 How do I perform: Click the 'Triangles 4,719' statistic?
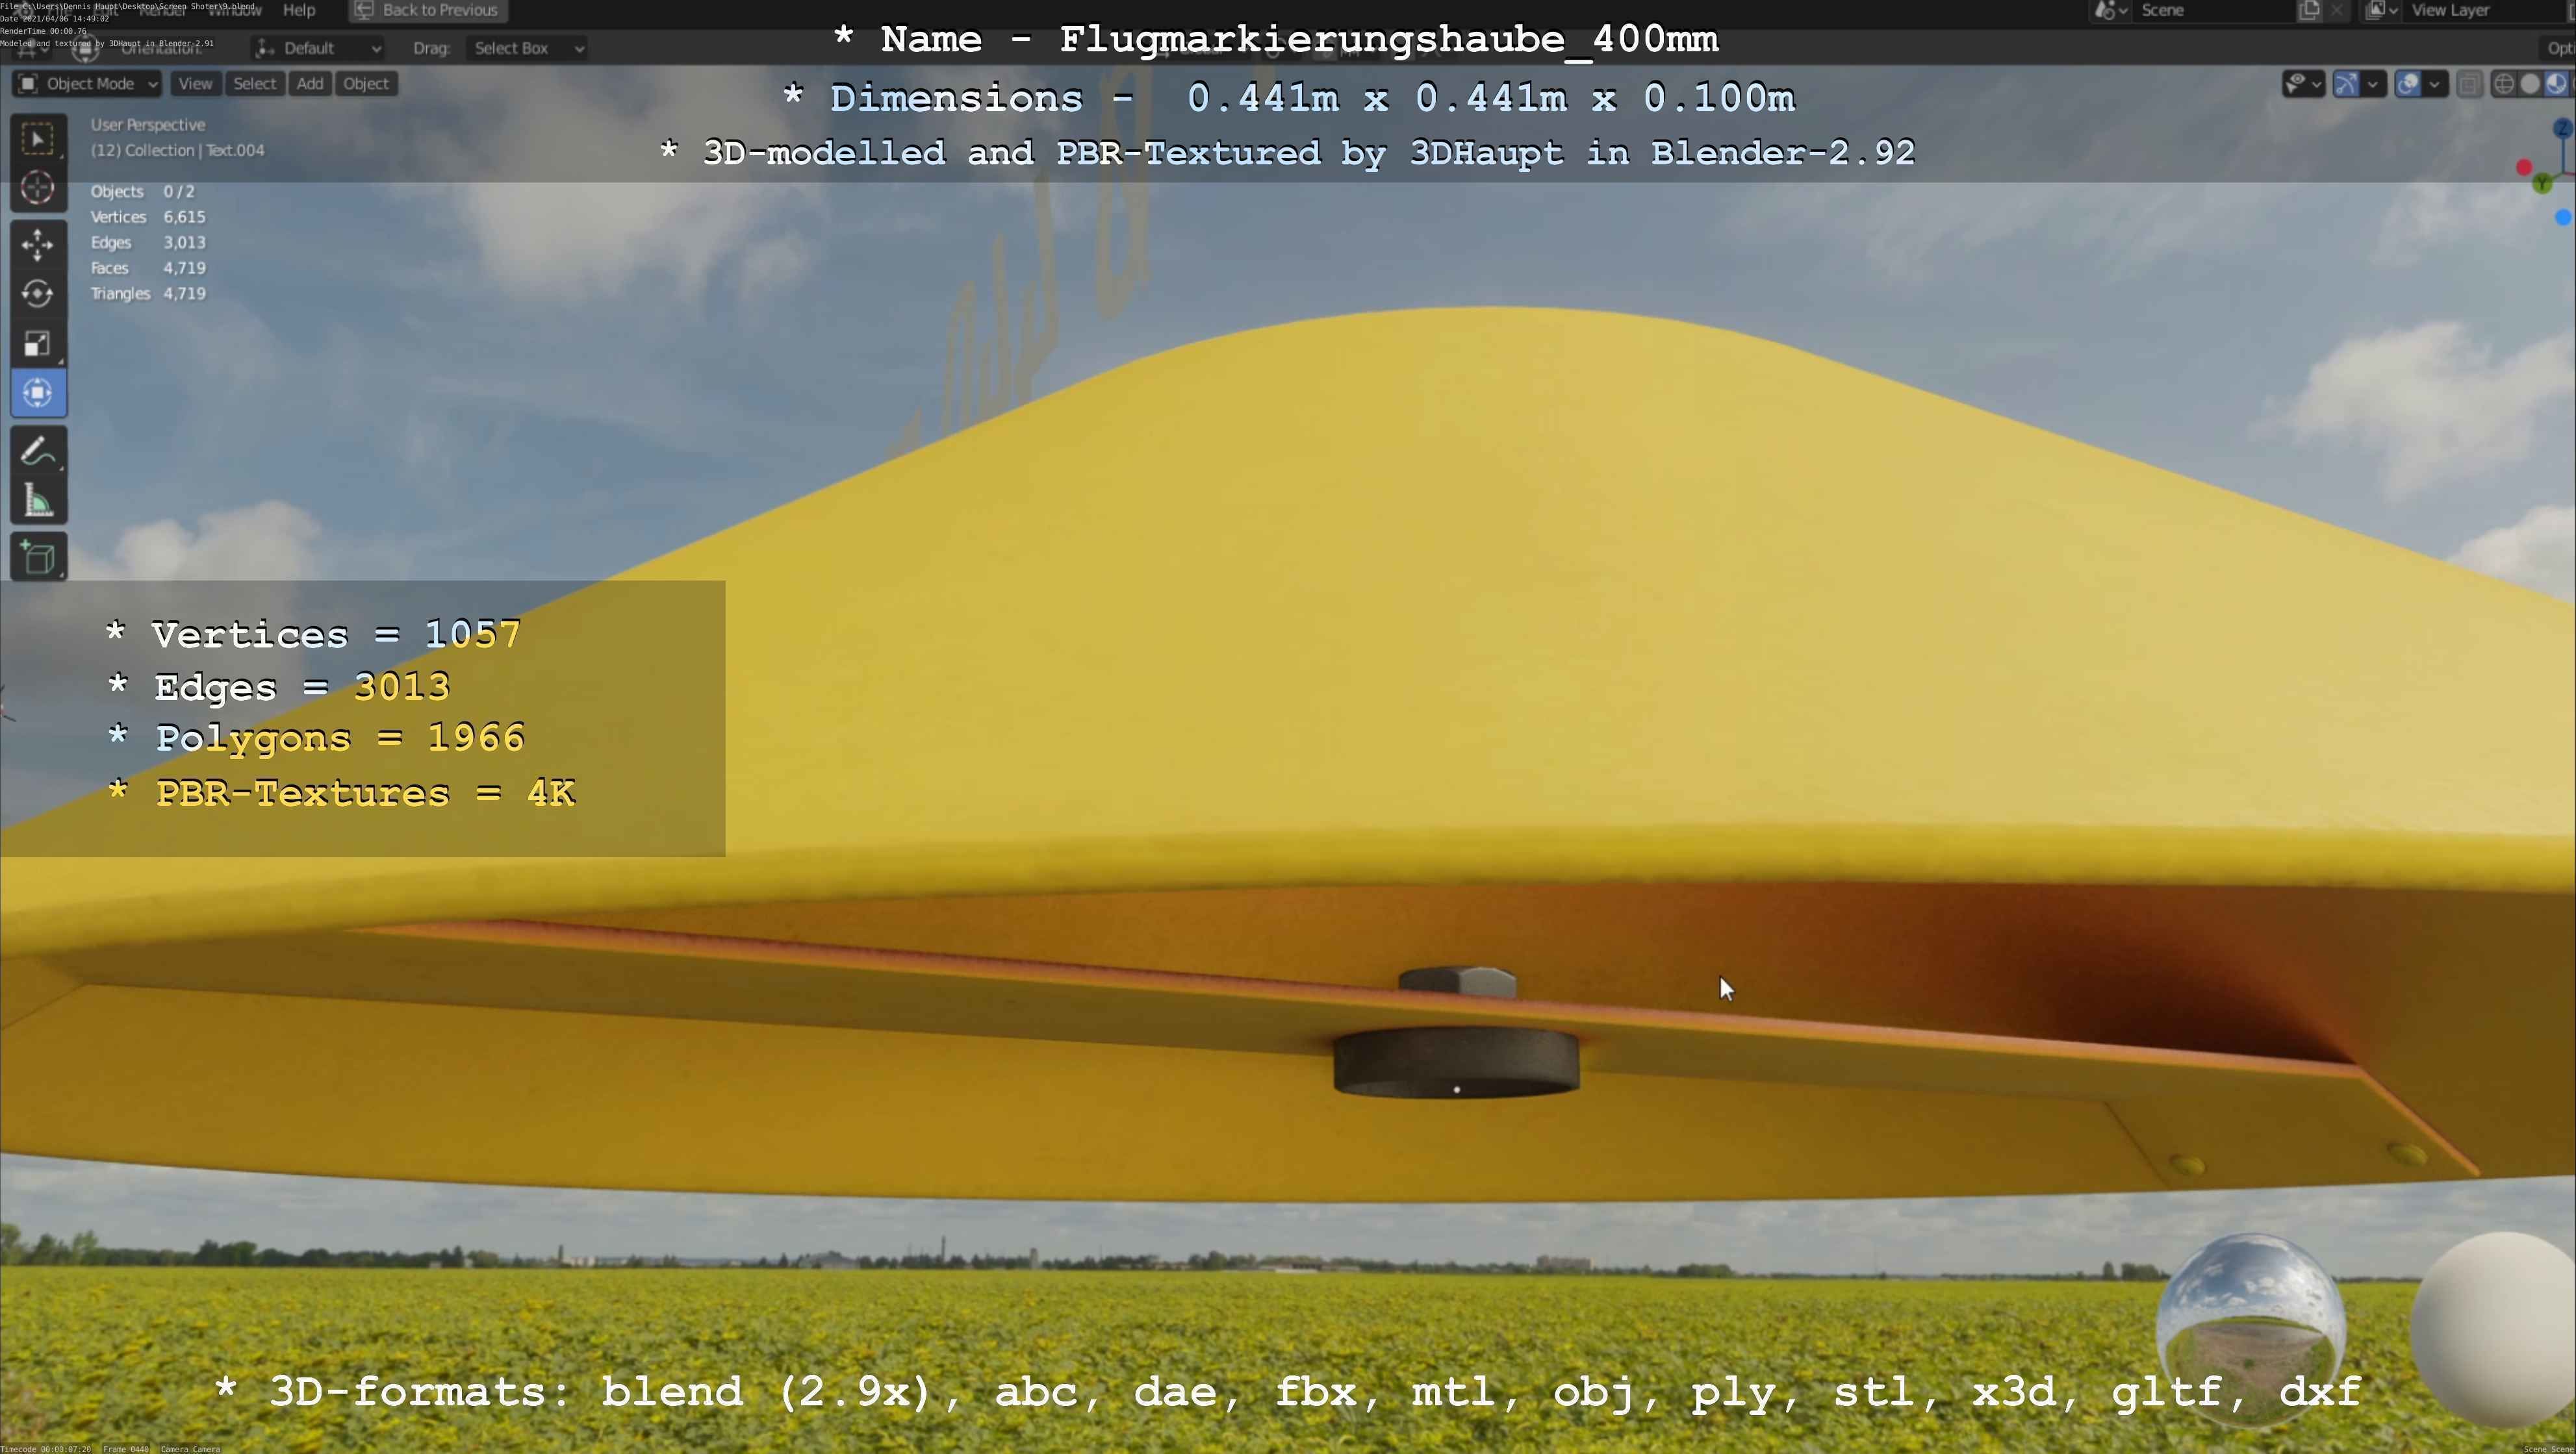click(x=148, y=294)
